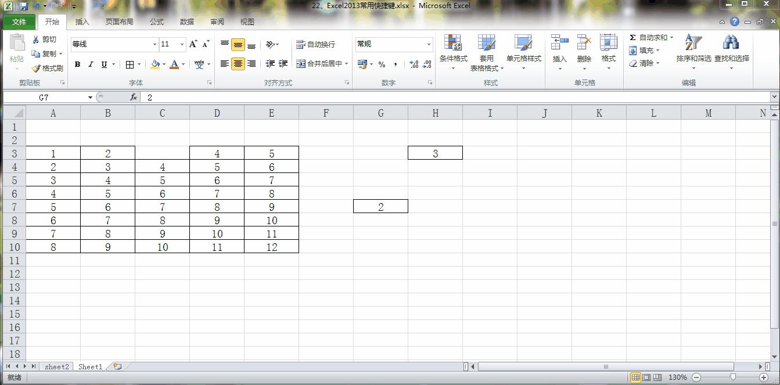Select the Format Painter brush
The width and height of the screenshot is (780, 385).
tap(36, 68)
